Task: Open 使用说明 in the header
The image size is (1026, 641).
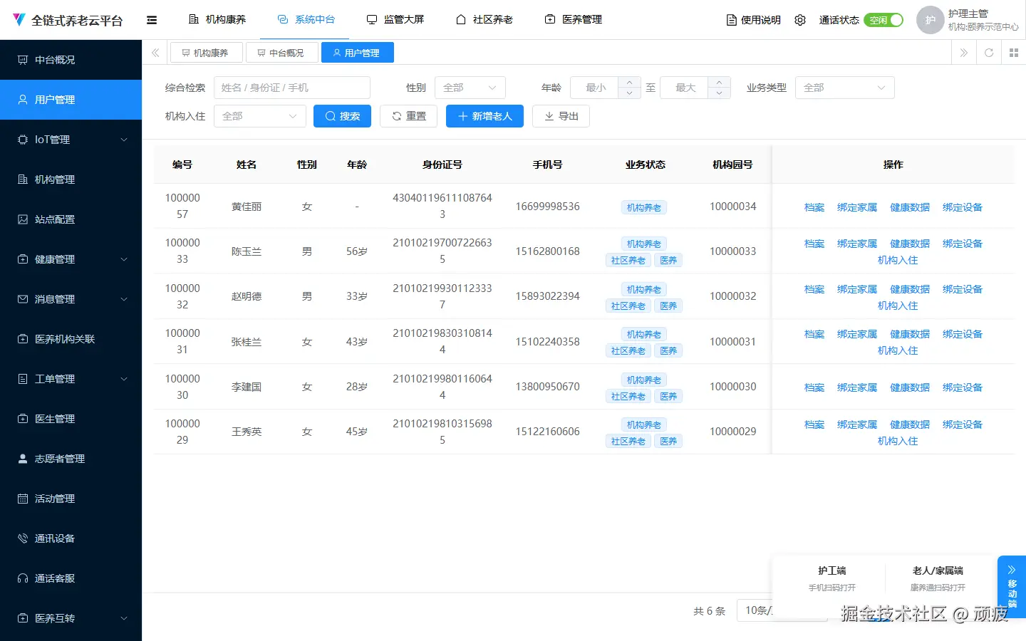Action: pos(753,20)
